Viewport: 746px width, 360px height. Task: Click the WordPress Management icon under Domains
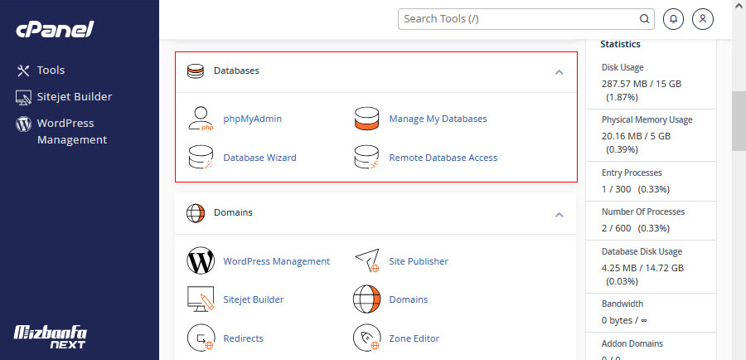[201, 260]
